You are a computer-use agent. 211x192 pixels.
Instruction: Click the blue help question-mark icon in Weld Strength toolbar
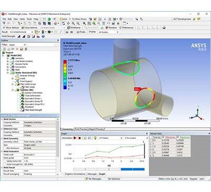[x=43, y=36]
